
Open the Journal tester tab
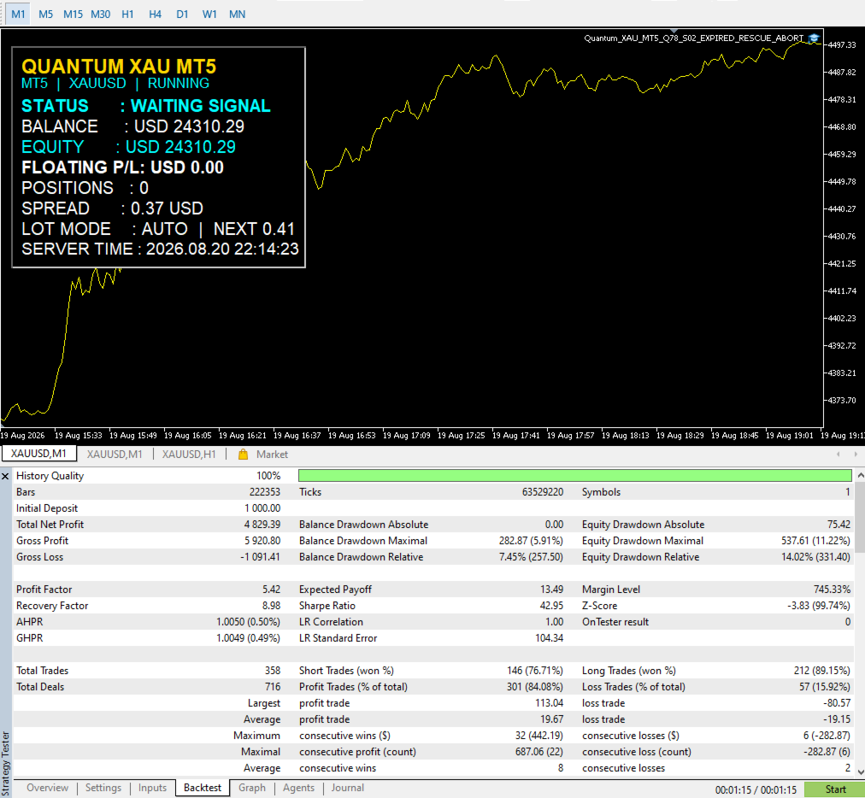point(348,788)
